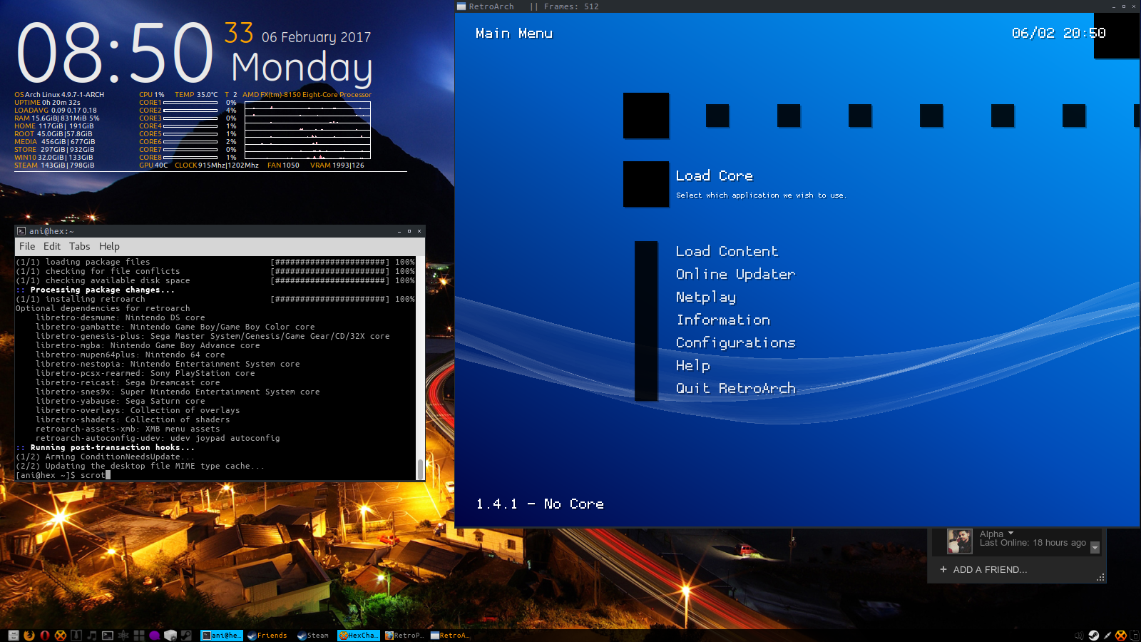Open the Edit menu in terminal
The width and height of the screenshot is (1141, 642).
coord(52,246)
